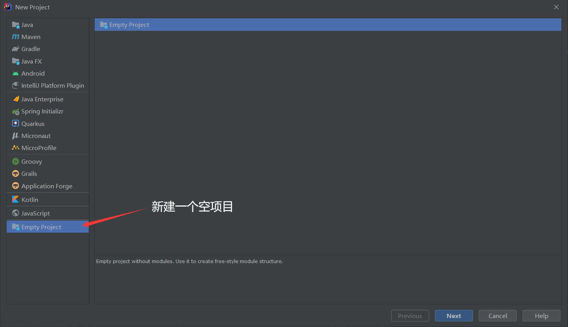Image resolution: width=568 pixels, height=327 pixels.
Task: Close the New Project window
Action: point(556,7)
